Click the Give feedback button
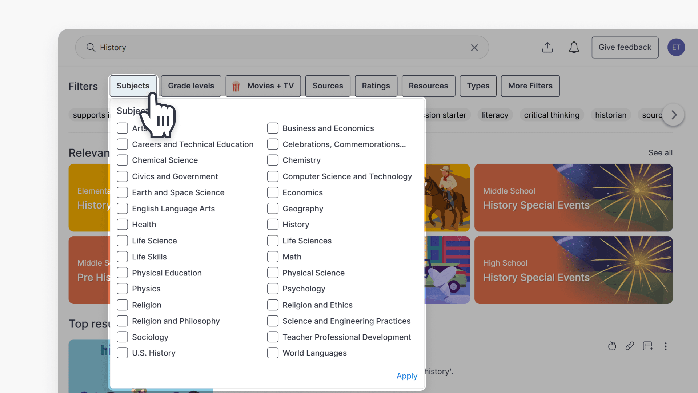The width and height of the screenshot is (698, 393). [x=625, y=47]
